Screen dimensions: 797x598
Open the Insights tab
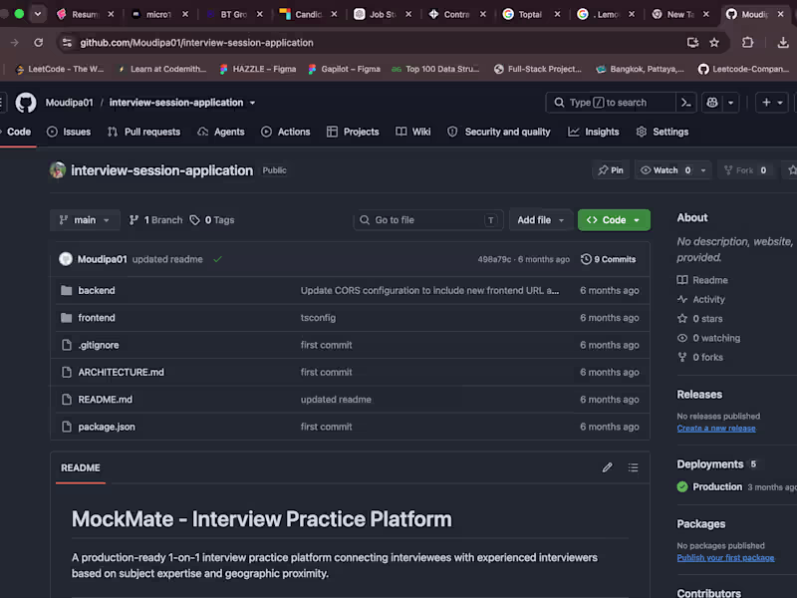click(594, 132)
